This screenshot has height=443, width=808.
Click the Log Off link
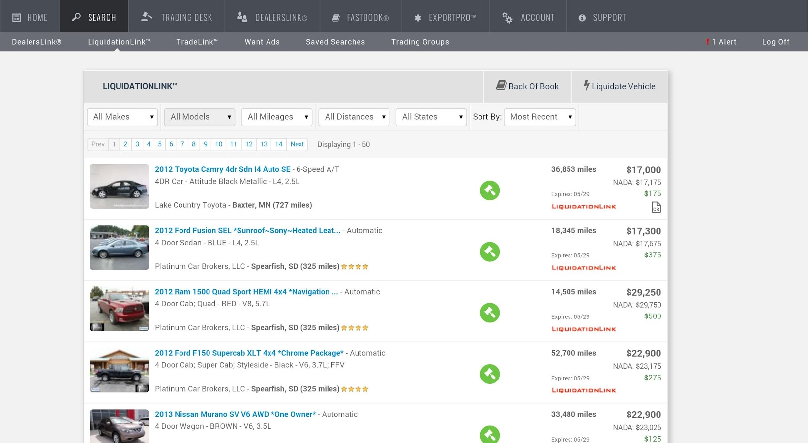[776, 42]
